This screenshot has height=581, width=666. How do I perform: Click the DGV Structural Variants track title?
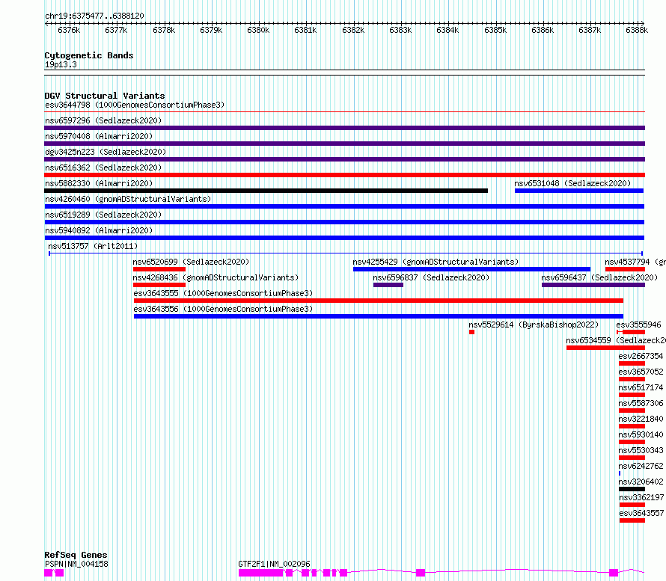pos(105,96)
